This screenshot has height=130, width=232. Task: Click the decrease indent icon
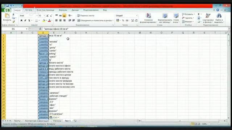pos(70,21)
